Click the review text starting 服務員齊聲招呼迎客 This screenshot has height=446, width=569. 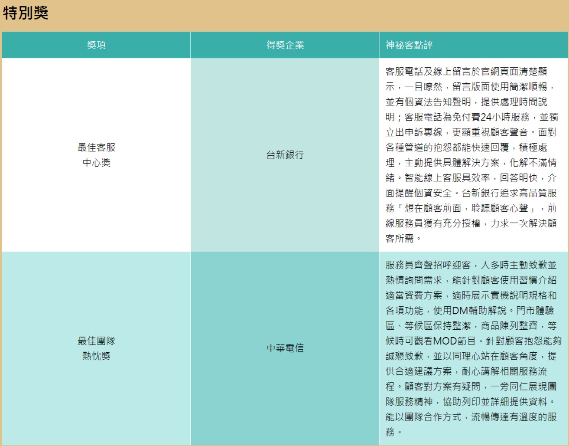[473, 348]
